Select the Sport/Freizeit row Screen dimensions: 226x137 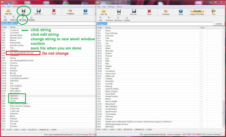point(159,112)
